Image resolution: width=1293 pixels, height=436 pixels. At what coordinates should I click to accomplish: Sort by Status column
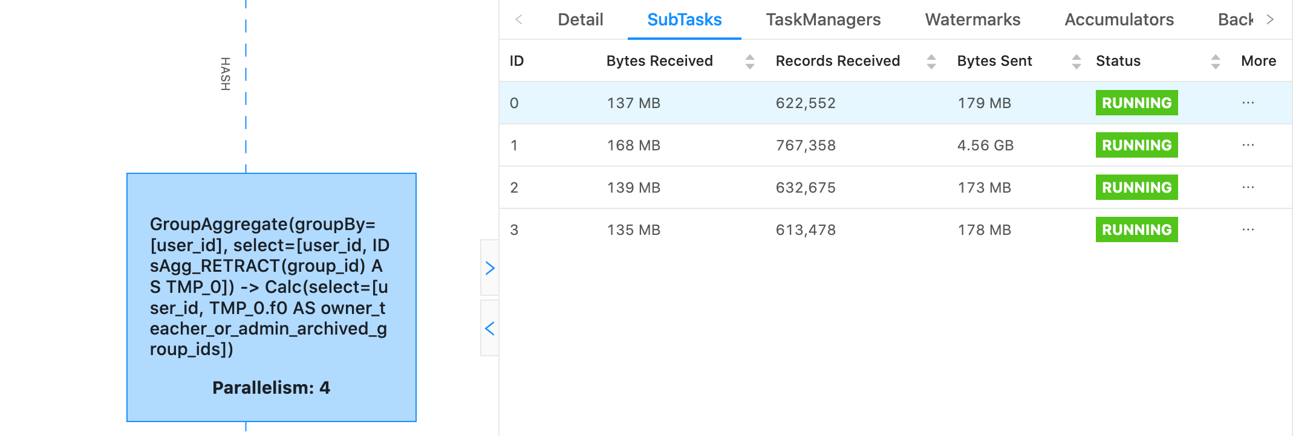point(1215,61)
